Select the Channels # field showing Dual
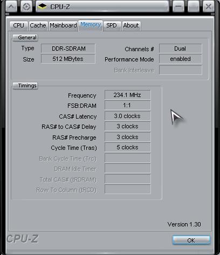 (x=180, y=49)
